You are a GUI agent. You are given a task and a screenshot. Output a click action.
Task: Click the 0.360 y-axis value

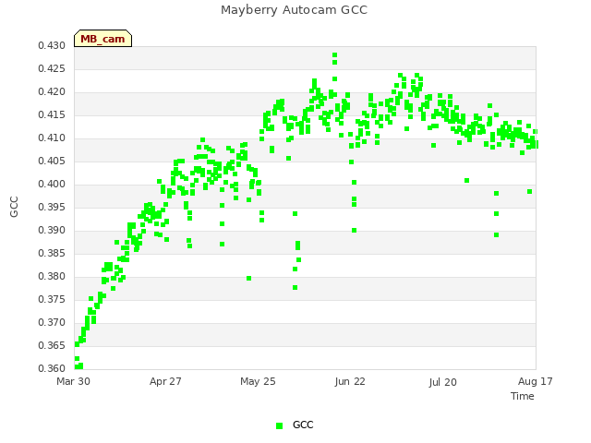pos(52,368)
